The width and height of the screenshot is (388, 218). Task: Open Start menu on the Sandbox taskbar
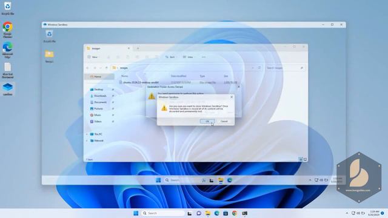(158, 180)
